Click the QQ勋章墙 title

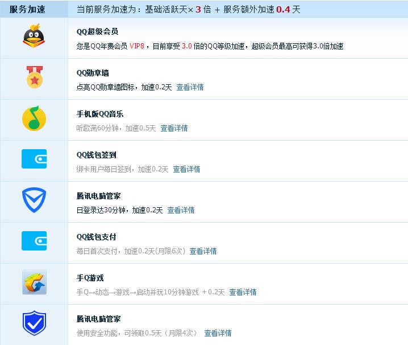click(93, 73)
